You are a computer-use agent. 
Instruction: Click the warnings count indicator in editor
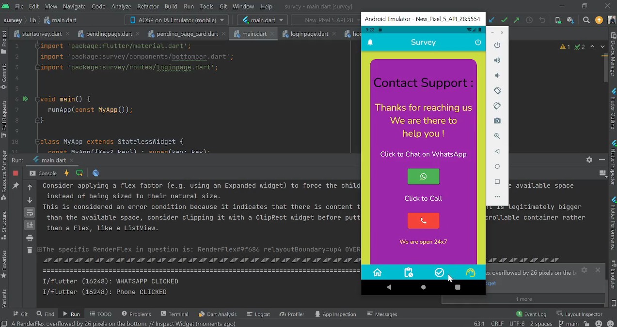click(565, 47)
